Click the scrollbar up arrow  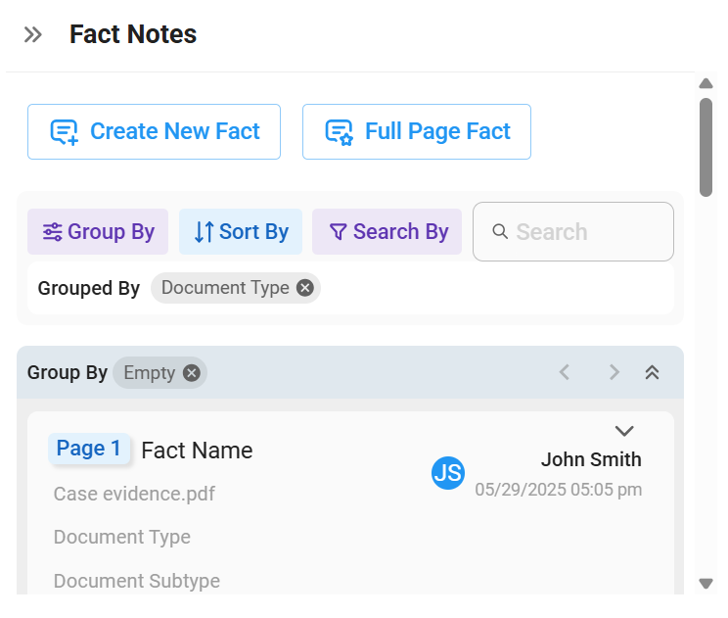tap(705, 83)
